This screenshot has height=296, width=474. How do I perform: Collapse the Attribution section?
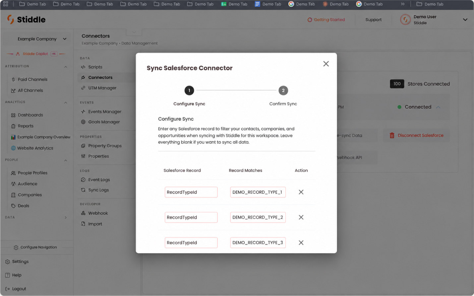(65, 67)
